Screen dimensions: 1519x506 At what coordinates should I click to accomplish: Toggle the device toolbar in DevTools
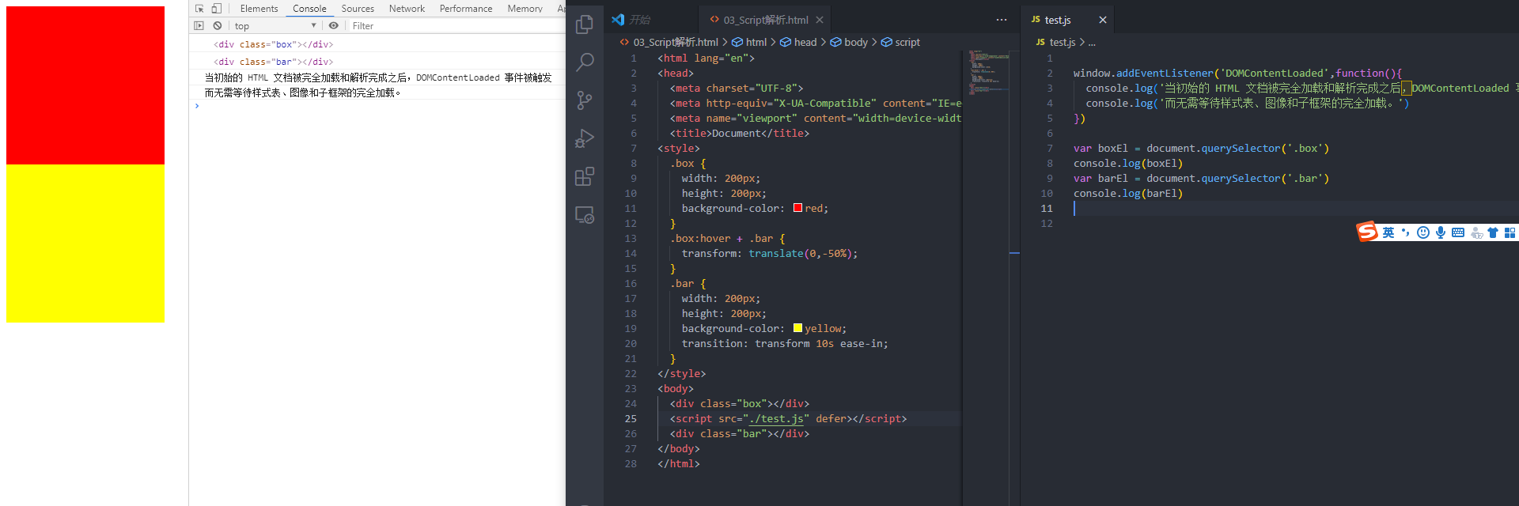pyautogui.click(x=216, y=9)
